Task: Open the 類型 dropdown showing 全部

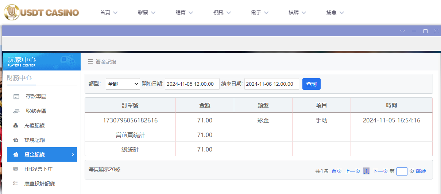Action: 123,84
